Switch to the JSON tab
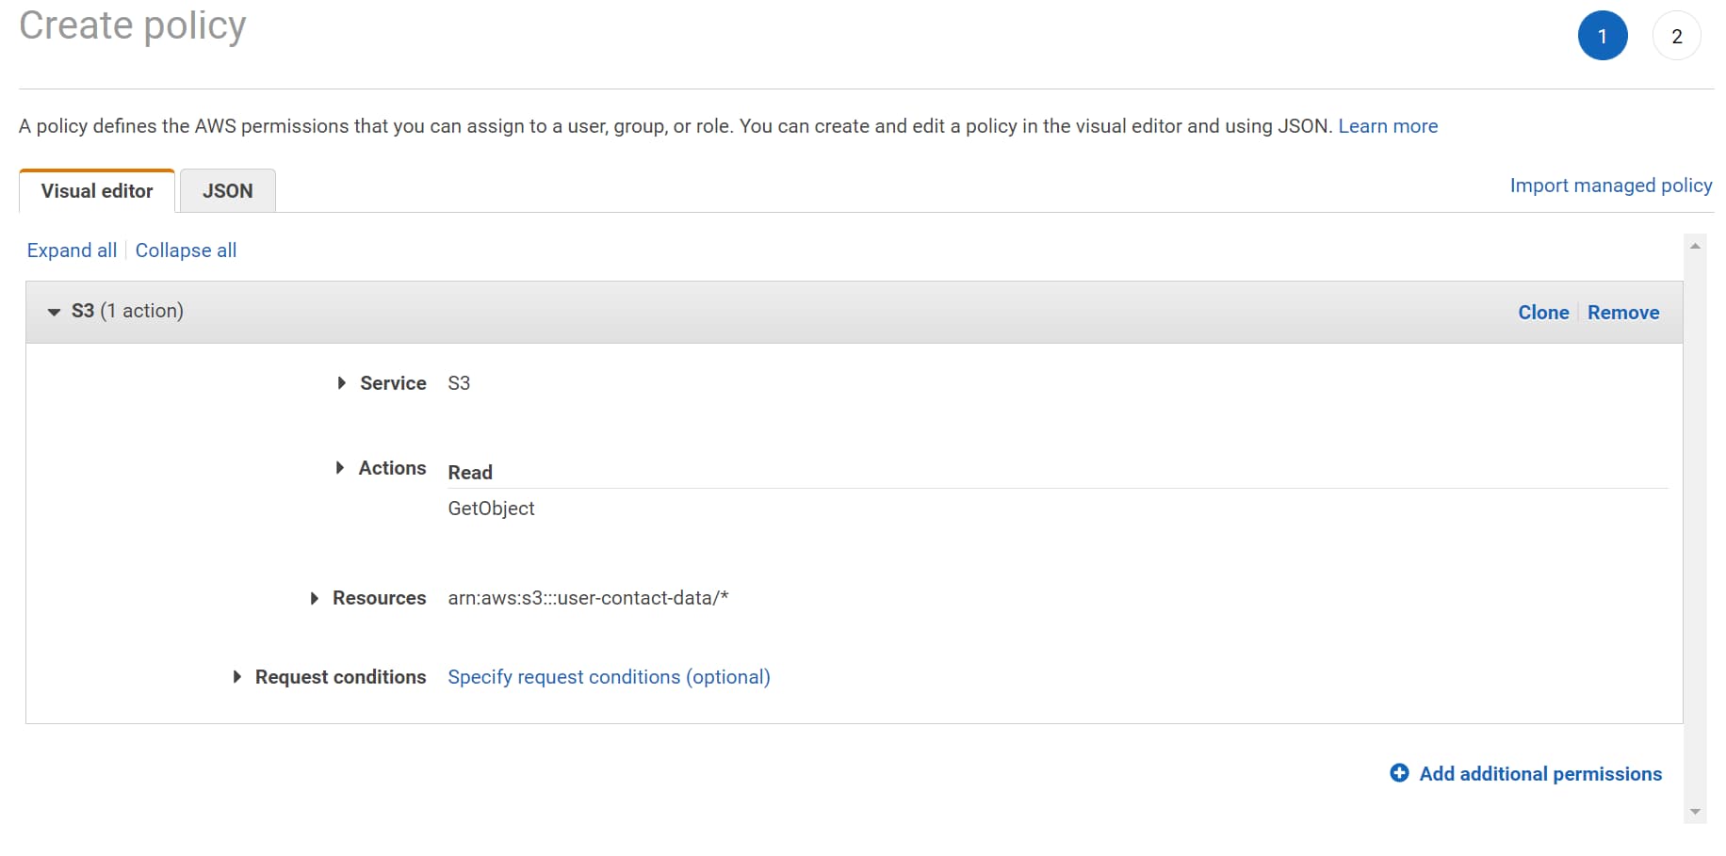 coord(228,191)
